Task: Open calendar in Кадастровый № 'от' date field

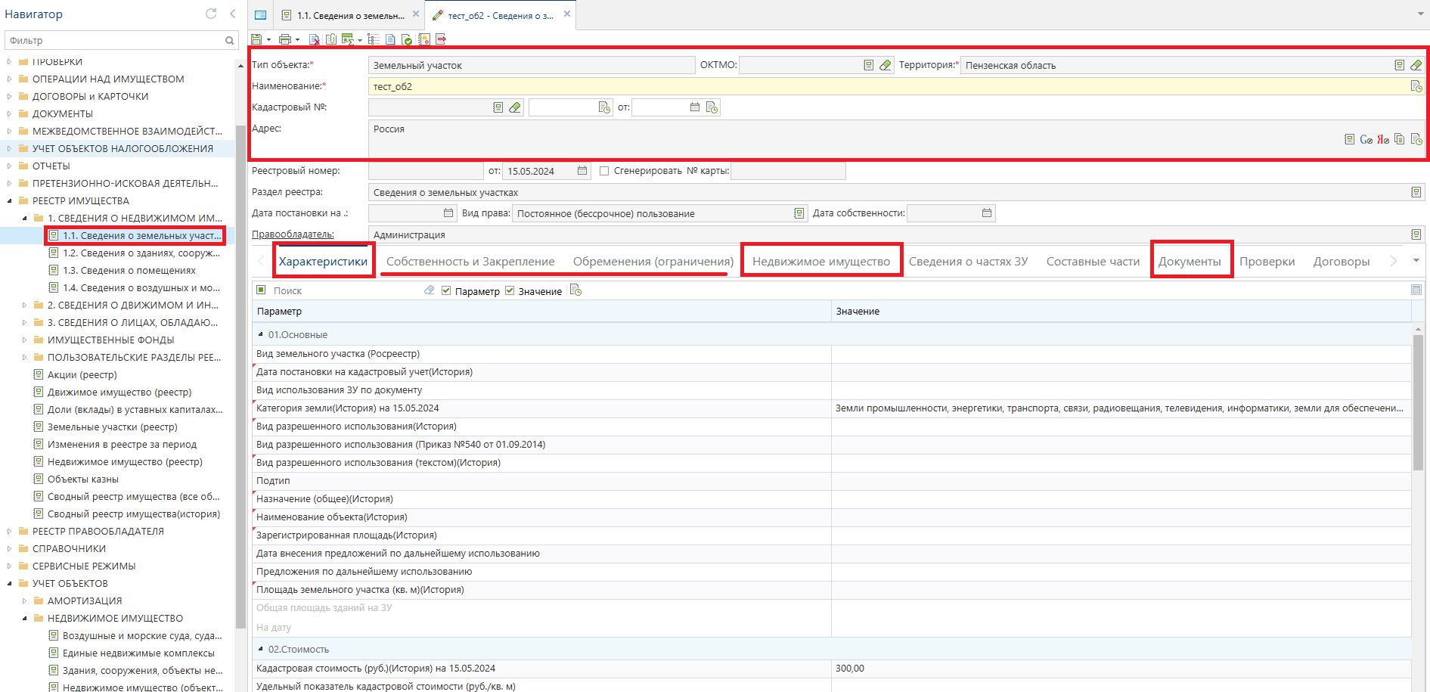Action: click(694, 107)
